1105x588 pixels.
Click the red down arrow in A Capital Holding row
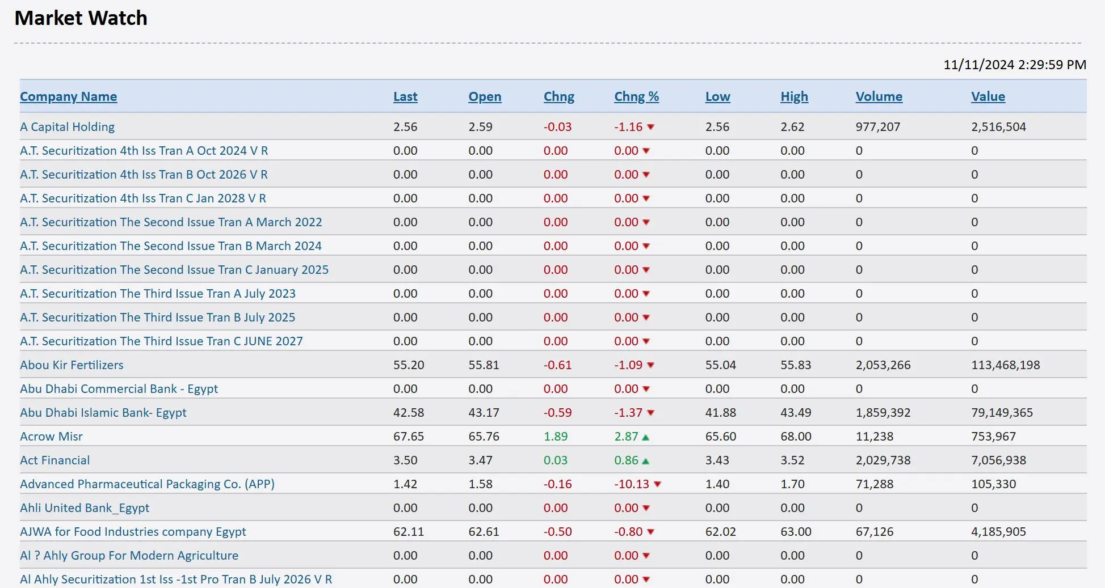650,127
